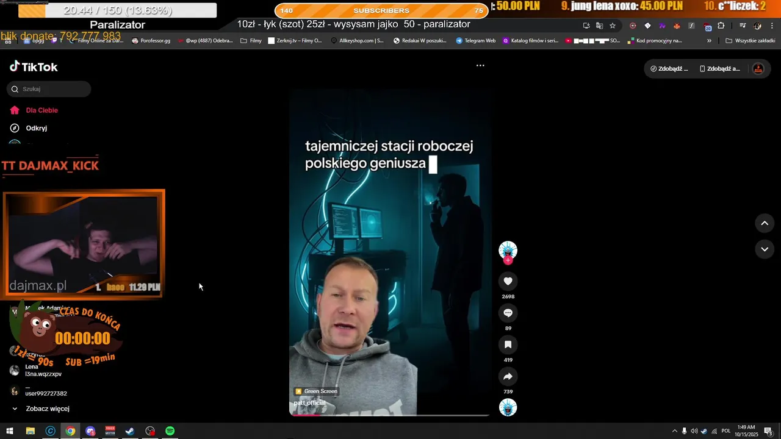
Task: Click the Szukaj search field
Action: [x=49, y=89]
